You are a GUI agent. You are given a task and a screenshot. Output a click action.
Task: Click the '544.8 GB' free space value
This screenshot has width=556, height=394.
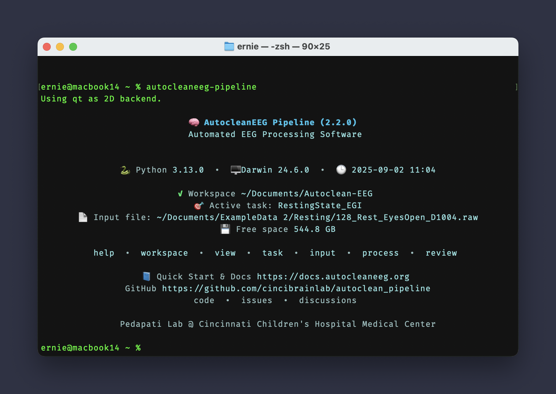[315, 229]
